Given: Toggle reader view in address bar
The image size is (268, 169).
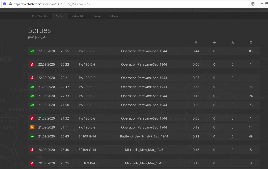Looking at the screenshot, I should coord(253,4).
